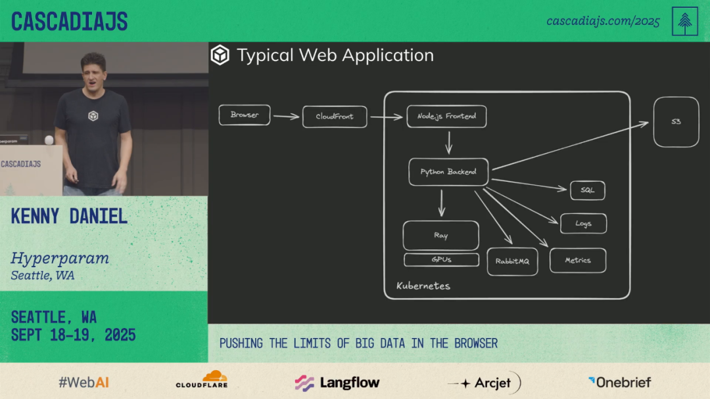Click the CloudFront node in the diagram
Screen dimensions: 710x399
tap(335, 117)
